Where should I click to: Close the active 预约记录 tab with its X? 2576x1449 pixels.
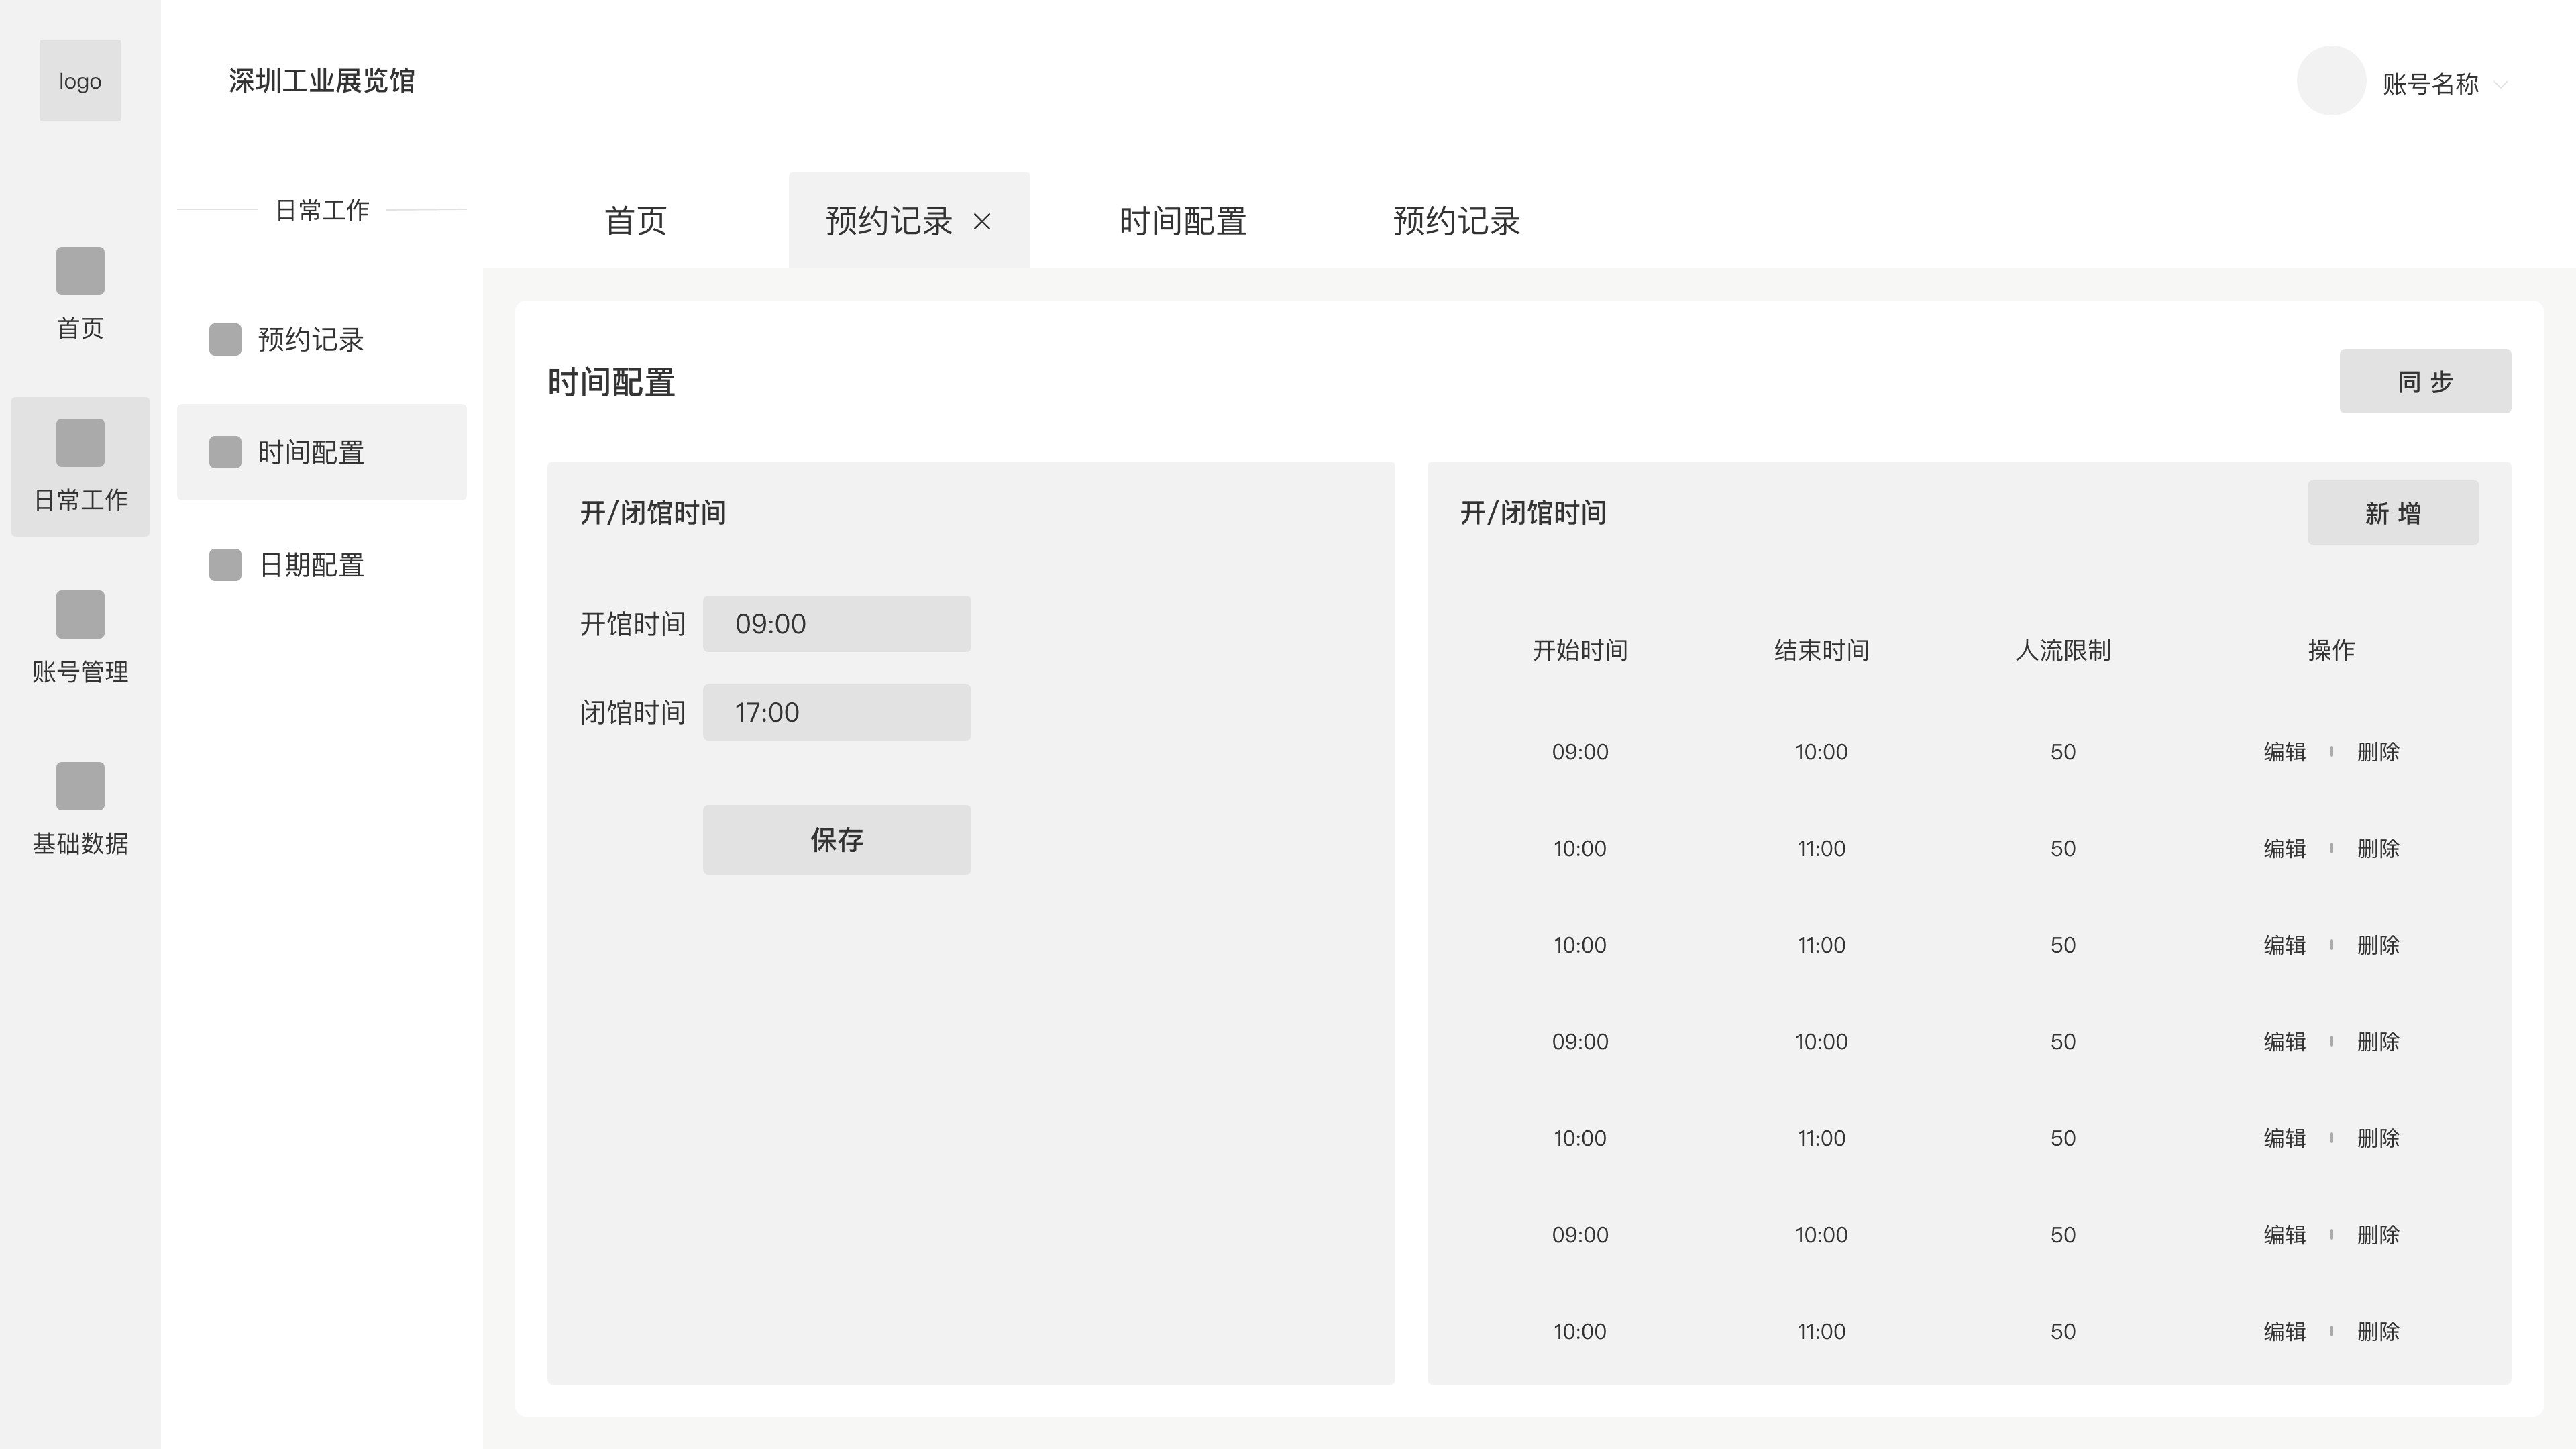click(982, 221)
